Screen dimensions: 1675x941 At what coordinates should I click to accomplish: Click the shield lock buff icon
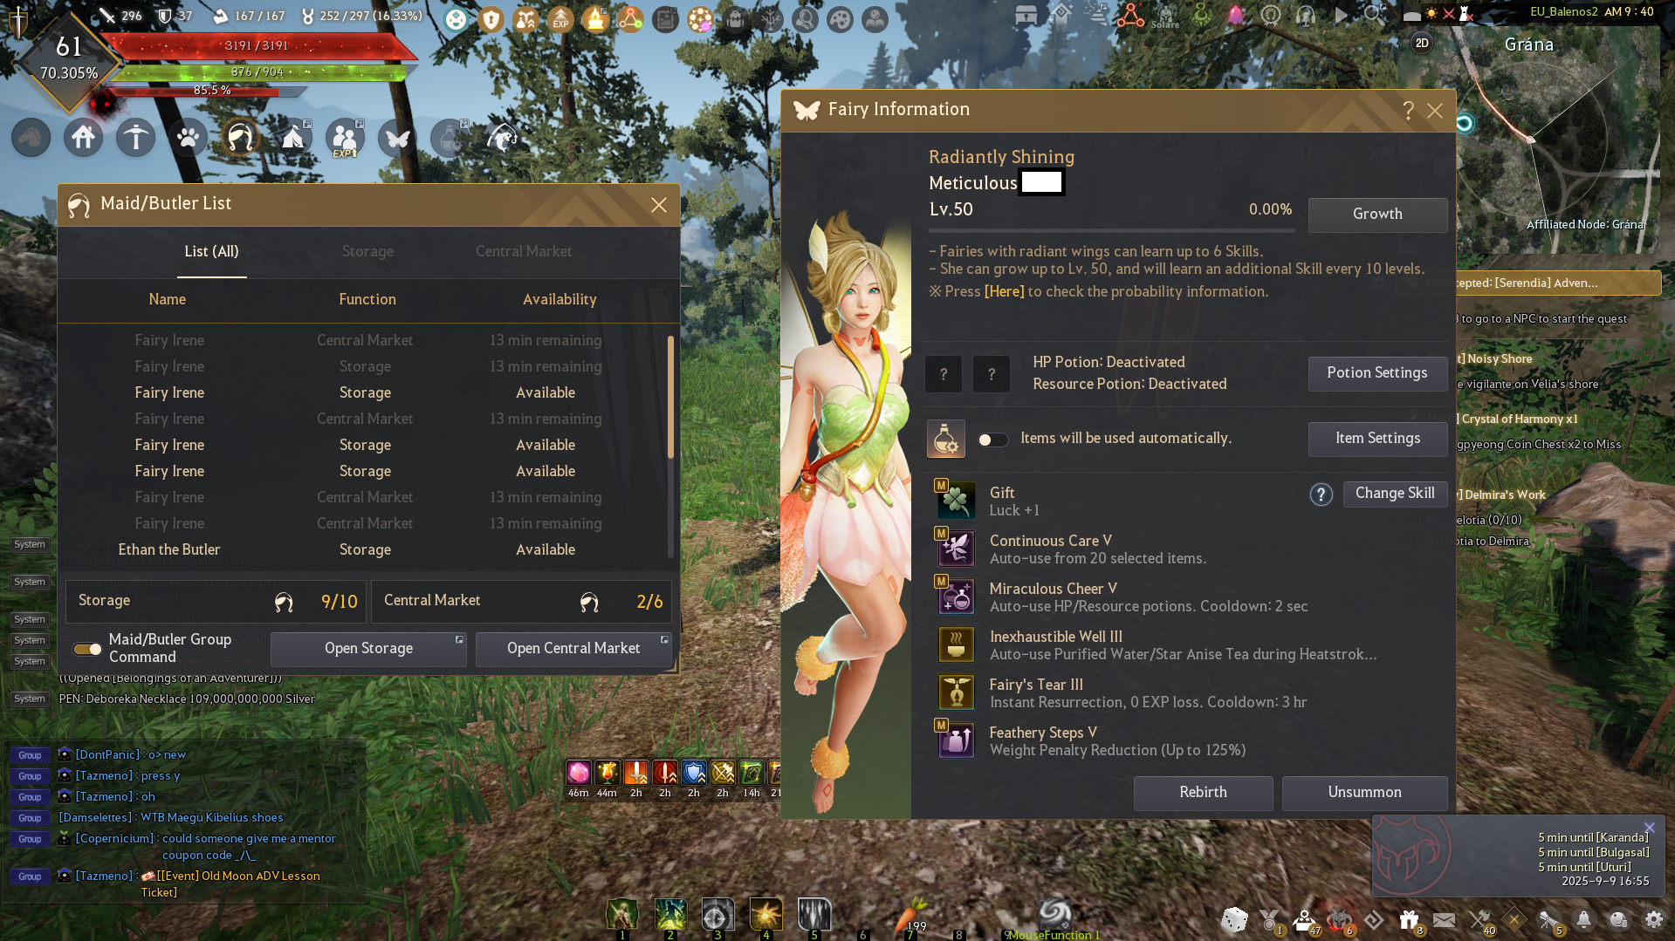(491, 19)
